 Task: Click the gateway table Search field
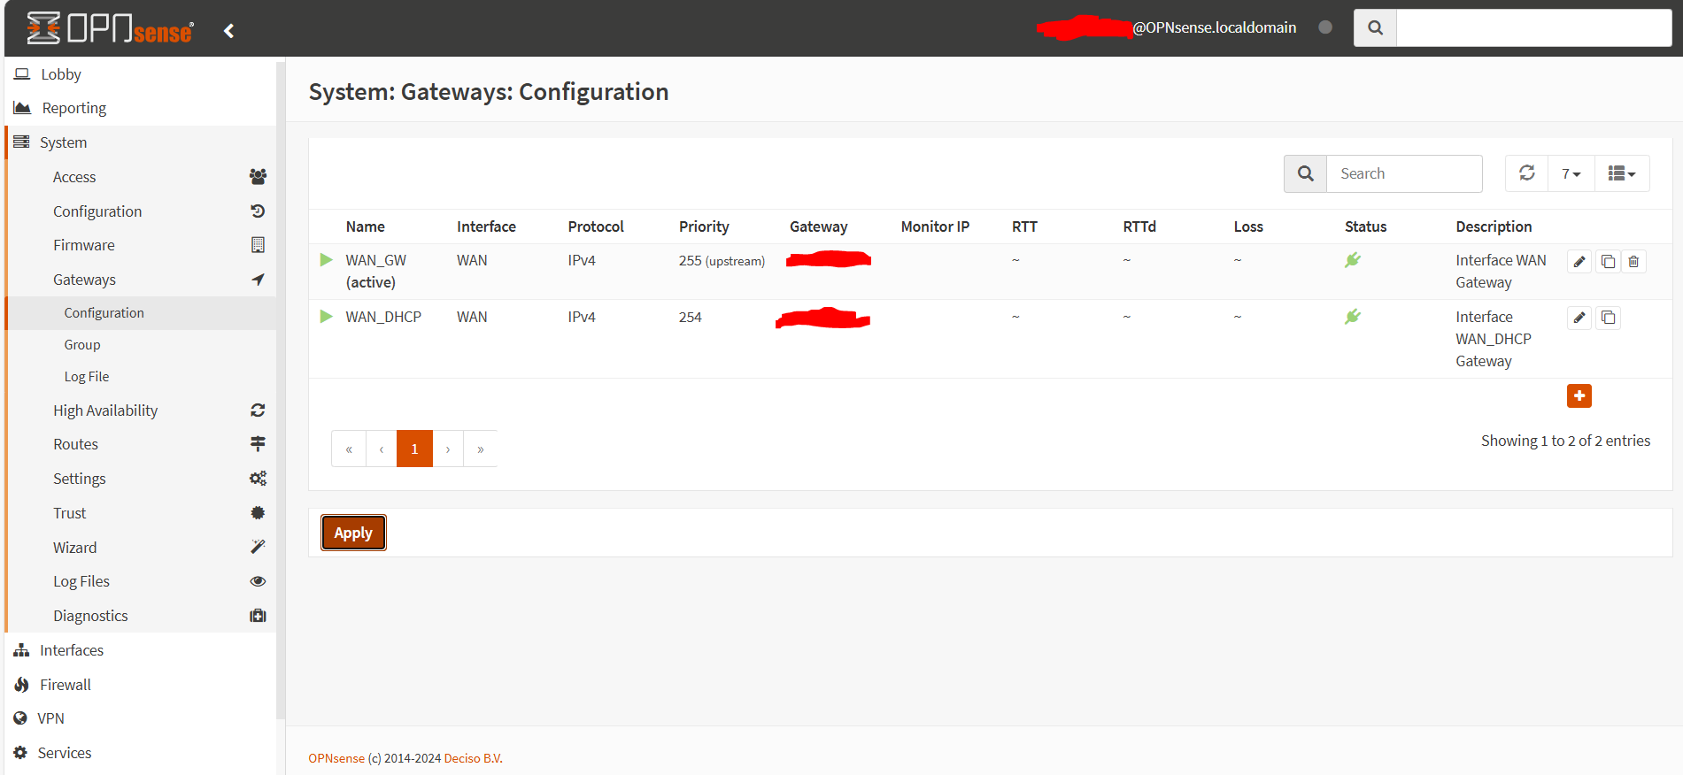(x=1404, y=173)
